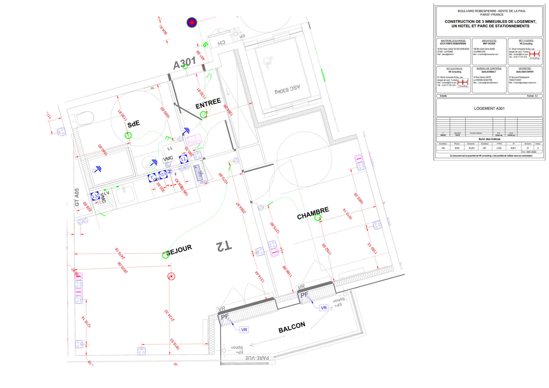Select the BALCON room label
The width and height of the screenshot is (549, 388).
click(292, 327)
